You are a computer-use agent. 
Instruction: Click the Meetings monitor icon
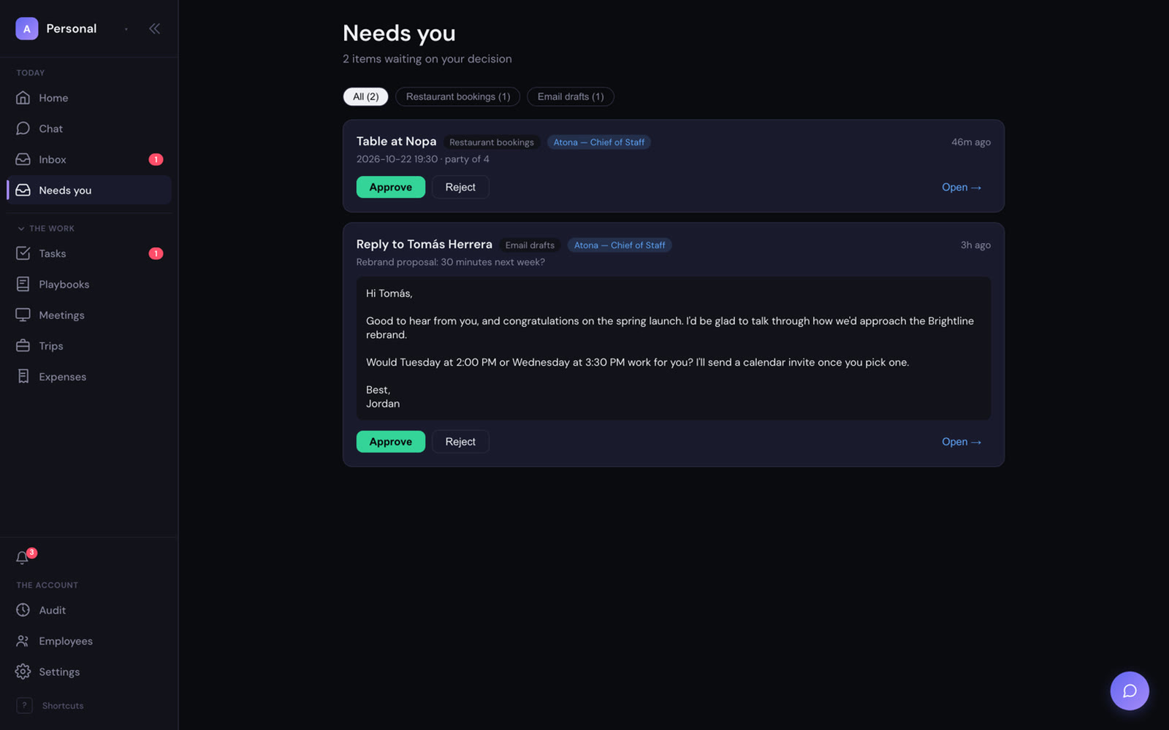23,315
